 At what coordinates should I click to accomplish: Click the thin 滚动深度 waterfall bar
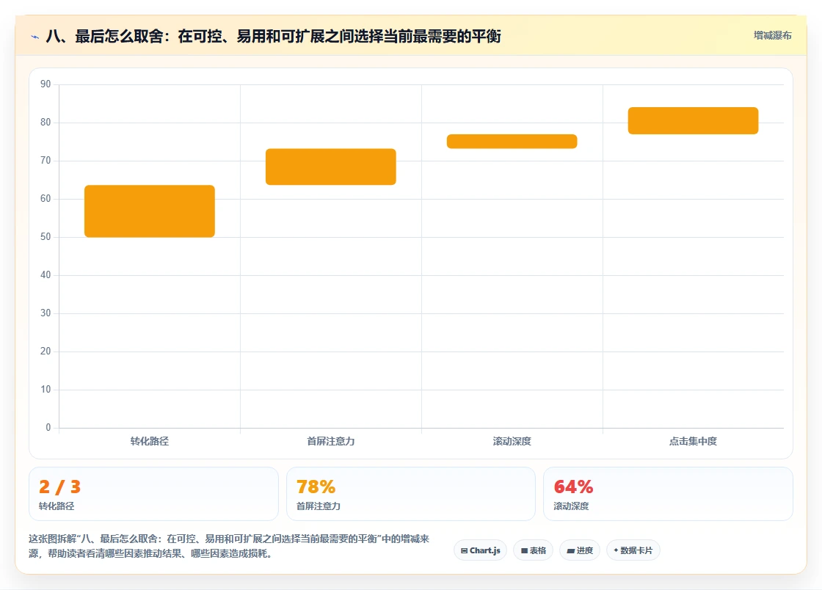coord(512,142)
